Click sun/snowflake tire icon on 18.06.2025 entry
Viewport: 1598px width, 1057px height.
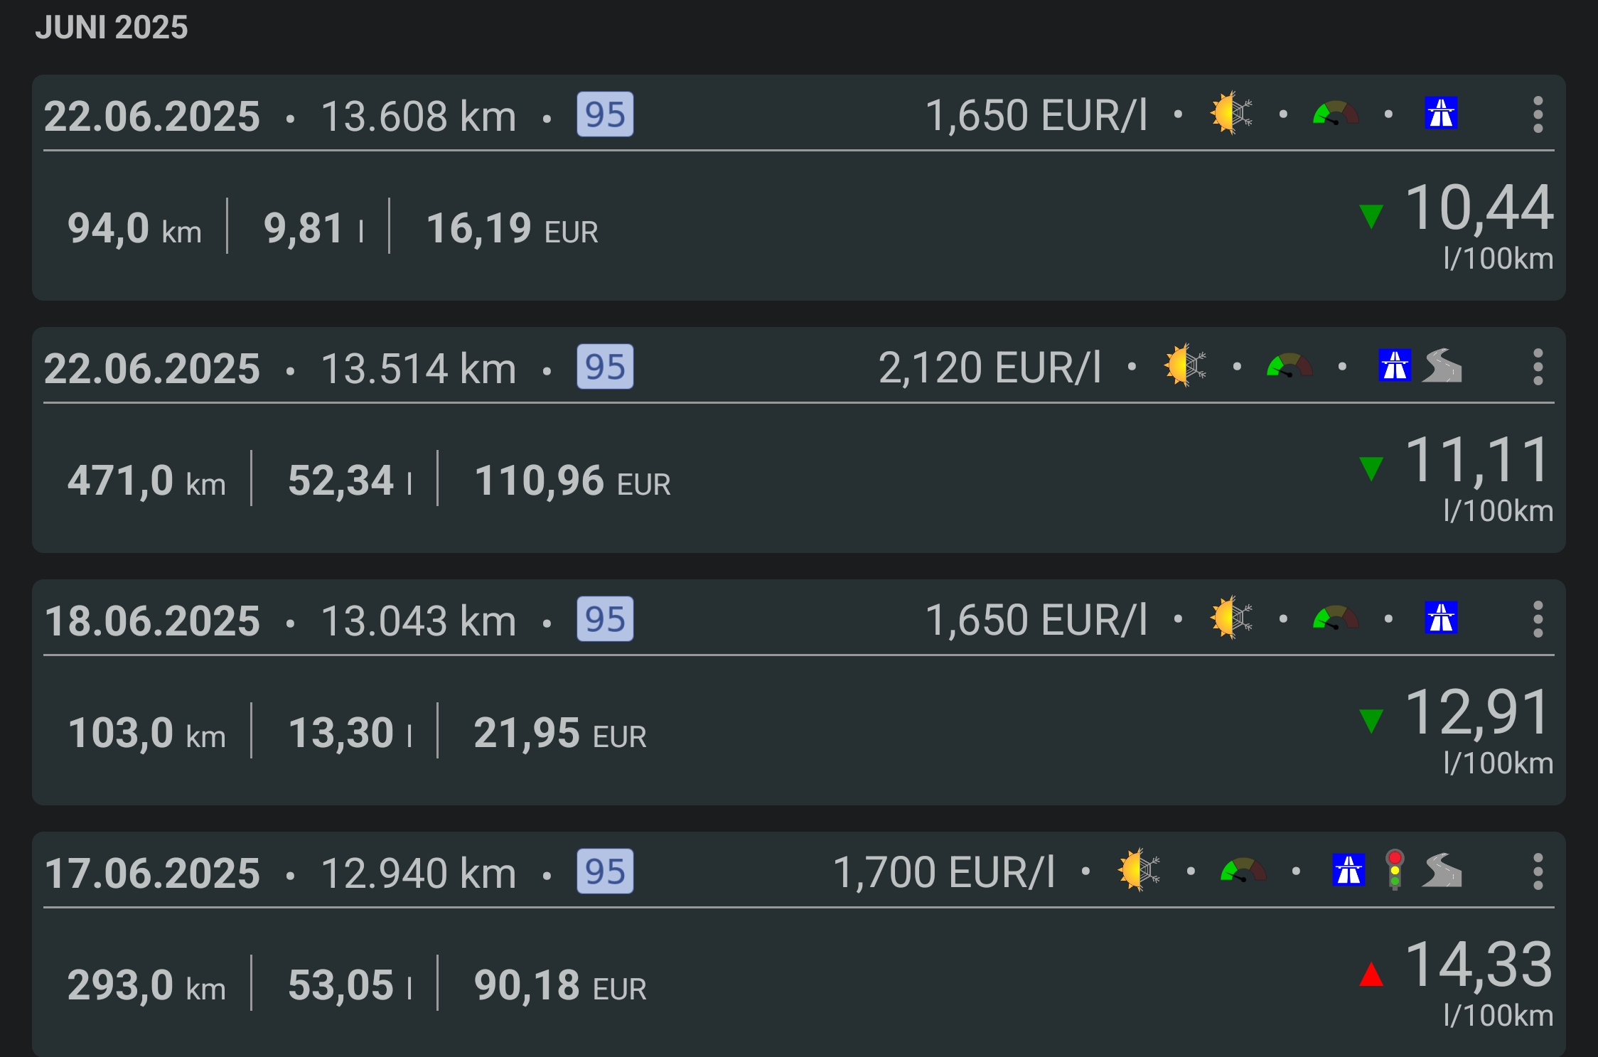click(1231, 618)
